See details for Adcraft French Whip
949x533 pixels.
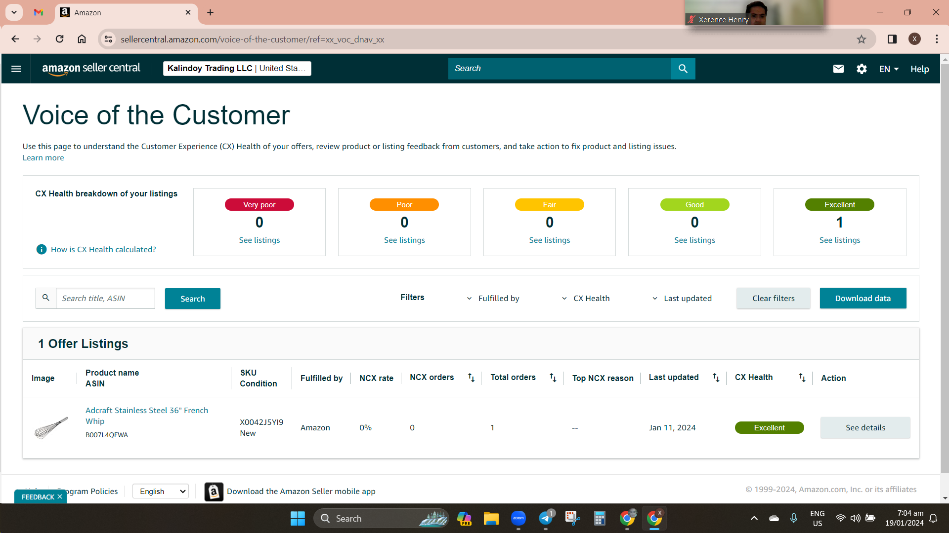coord(865,427)
